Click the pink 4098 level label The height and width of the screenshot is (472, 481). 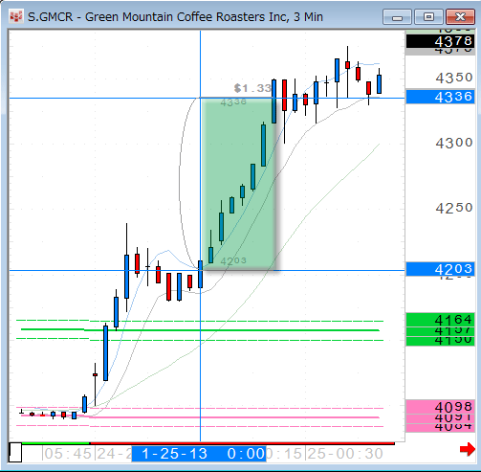coord(440,407)
